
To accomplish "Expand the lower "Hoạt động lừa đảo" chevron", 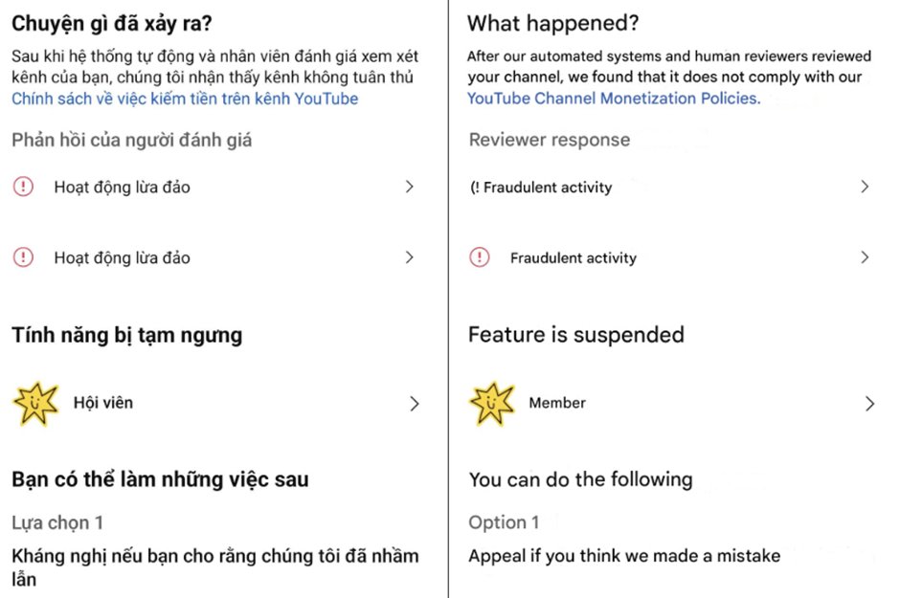I will tap(410, 257).
